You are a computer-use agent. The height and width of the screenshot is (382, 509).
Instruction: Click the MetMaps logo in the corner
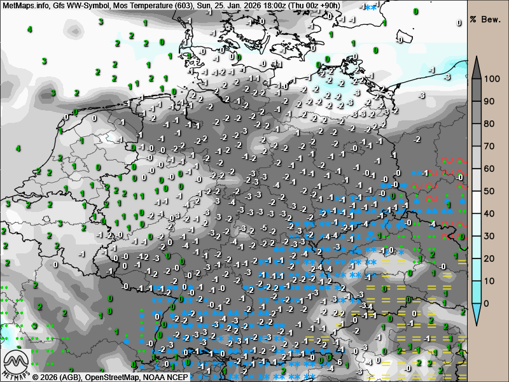coord(15,364)
